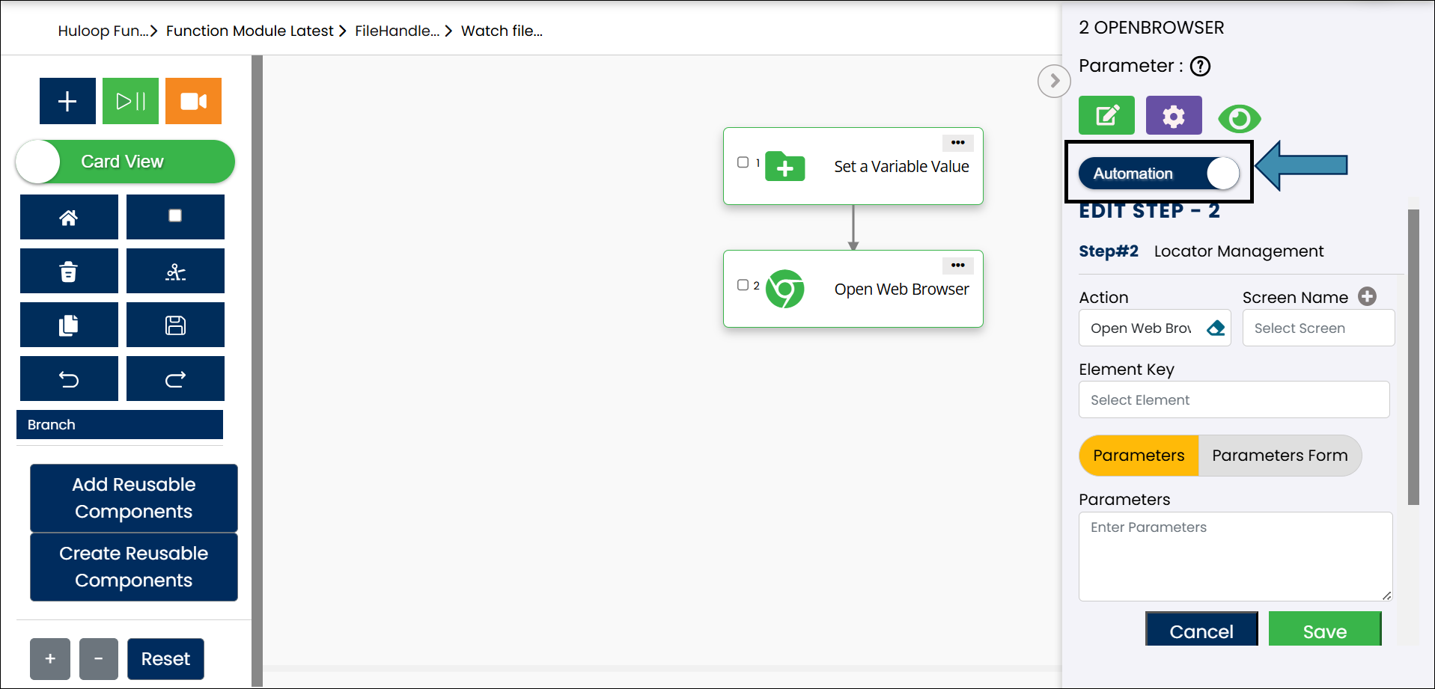Click the undo arrow icon
Image resolution: width=1435 pixels, height=689 pixels.
click(x=69, y=379)
